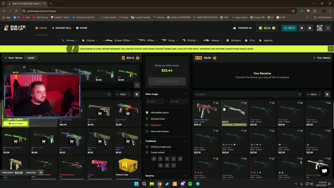This screenshot has width=334, height=188.
Task: Add Food Chain $3.98 item to cart
Action: point(128,113)
